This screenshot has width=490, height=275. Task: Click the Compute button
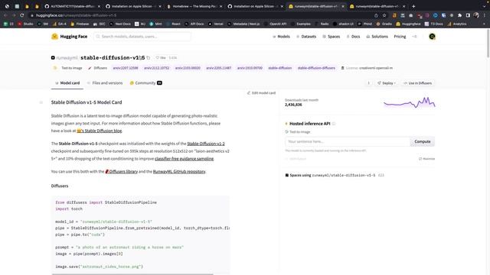422,141
